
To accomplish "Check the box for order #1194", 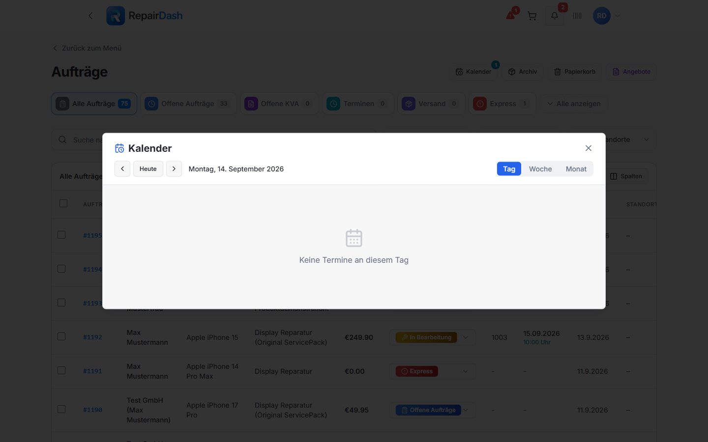I will (x=61, y=269).
